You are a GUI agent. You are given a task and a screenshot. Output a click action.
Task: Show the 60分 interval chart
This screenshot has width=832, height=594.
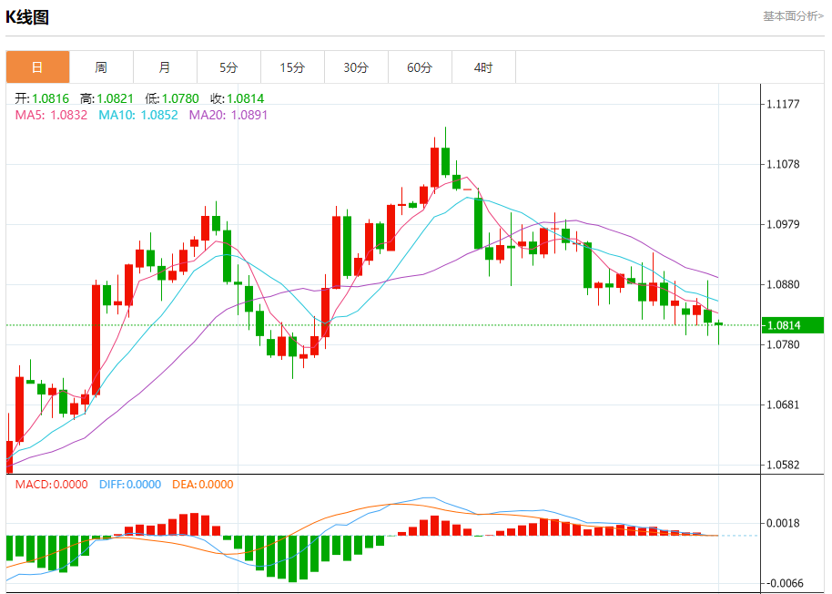(420, 67)
